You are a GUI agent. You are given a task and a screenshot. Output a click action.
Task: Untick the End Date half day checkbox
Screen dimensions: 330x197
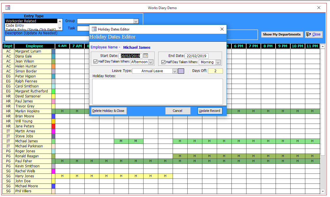click(x=163, y=62)
